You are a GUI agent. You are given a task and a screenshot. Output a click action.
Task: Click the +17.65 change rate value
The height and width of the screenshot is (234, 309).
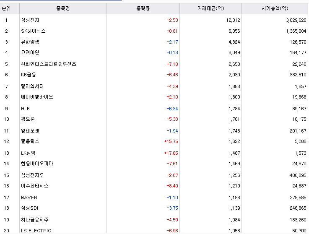click(171, 153)
